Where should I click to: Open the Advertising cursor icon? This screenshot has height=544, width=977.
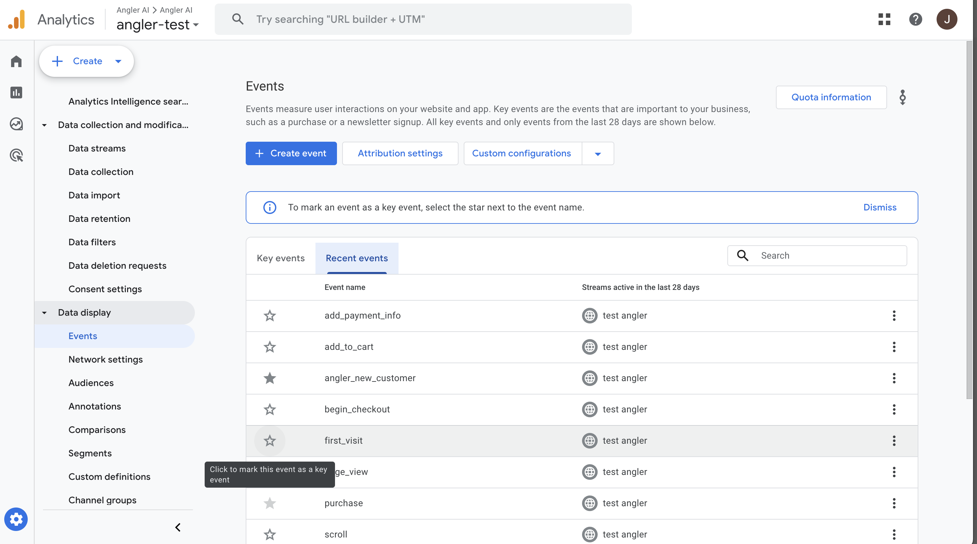point(16,155)
